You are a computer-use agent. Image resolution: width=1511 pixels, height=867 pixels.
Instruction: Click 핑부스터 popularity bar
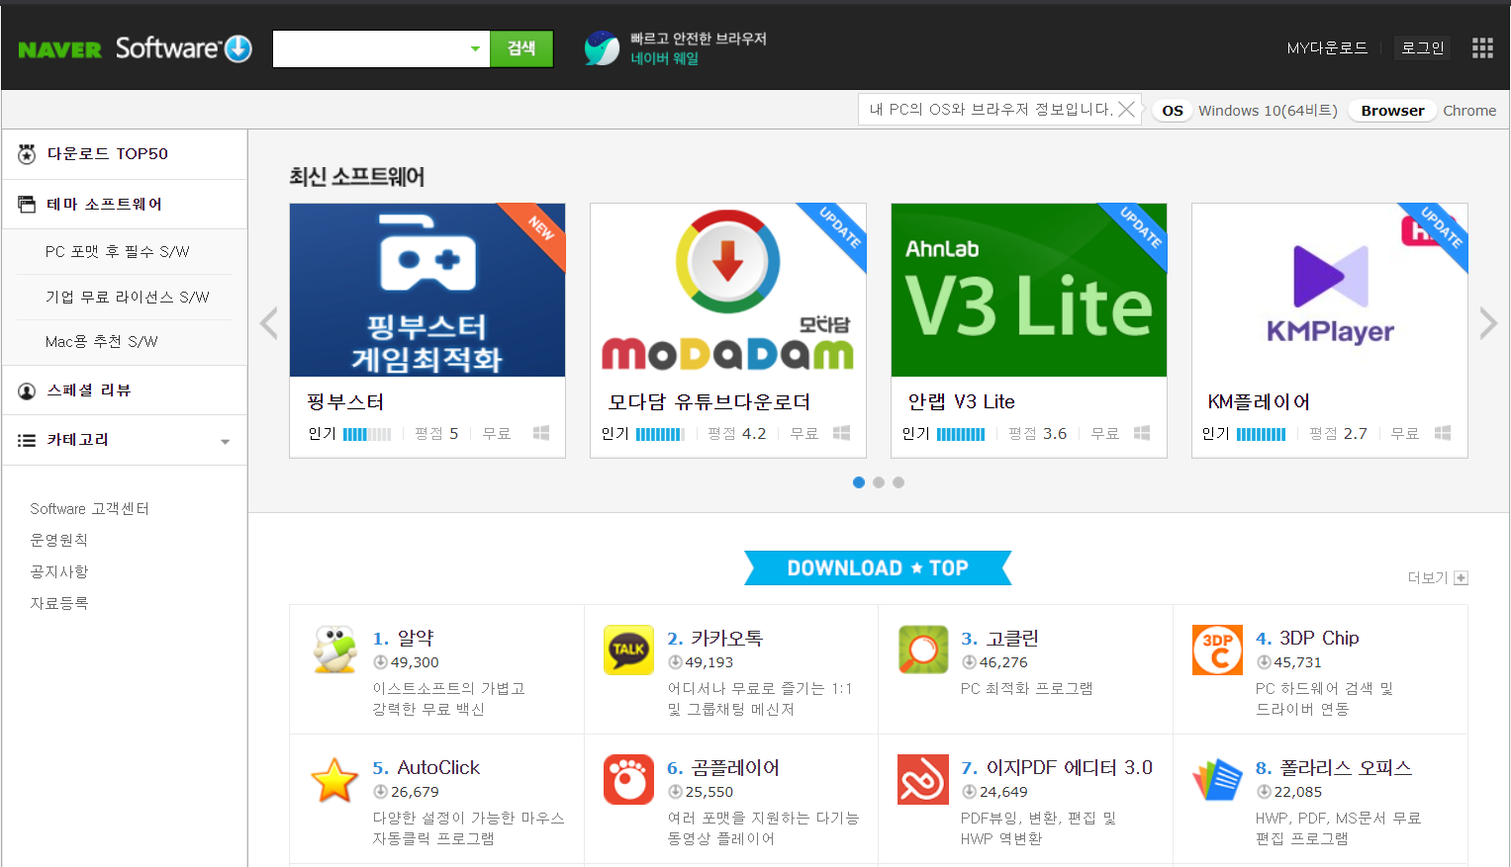(367, 434)
